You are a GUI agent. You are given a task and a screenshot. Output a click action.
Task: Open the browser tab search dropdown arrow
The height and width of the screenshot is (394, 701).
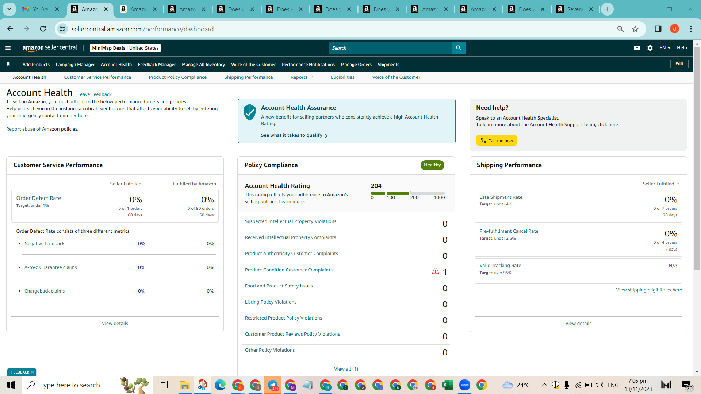click(9, 9)
